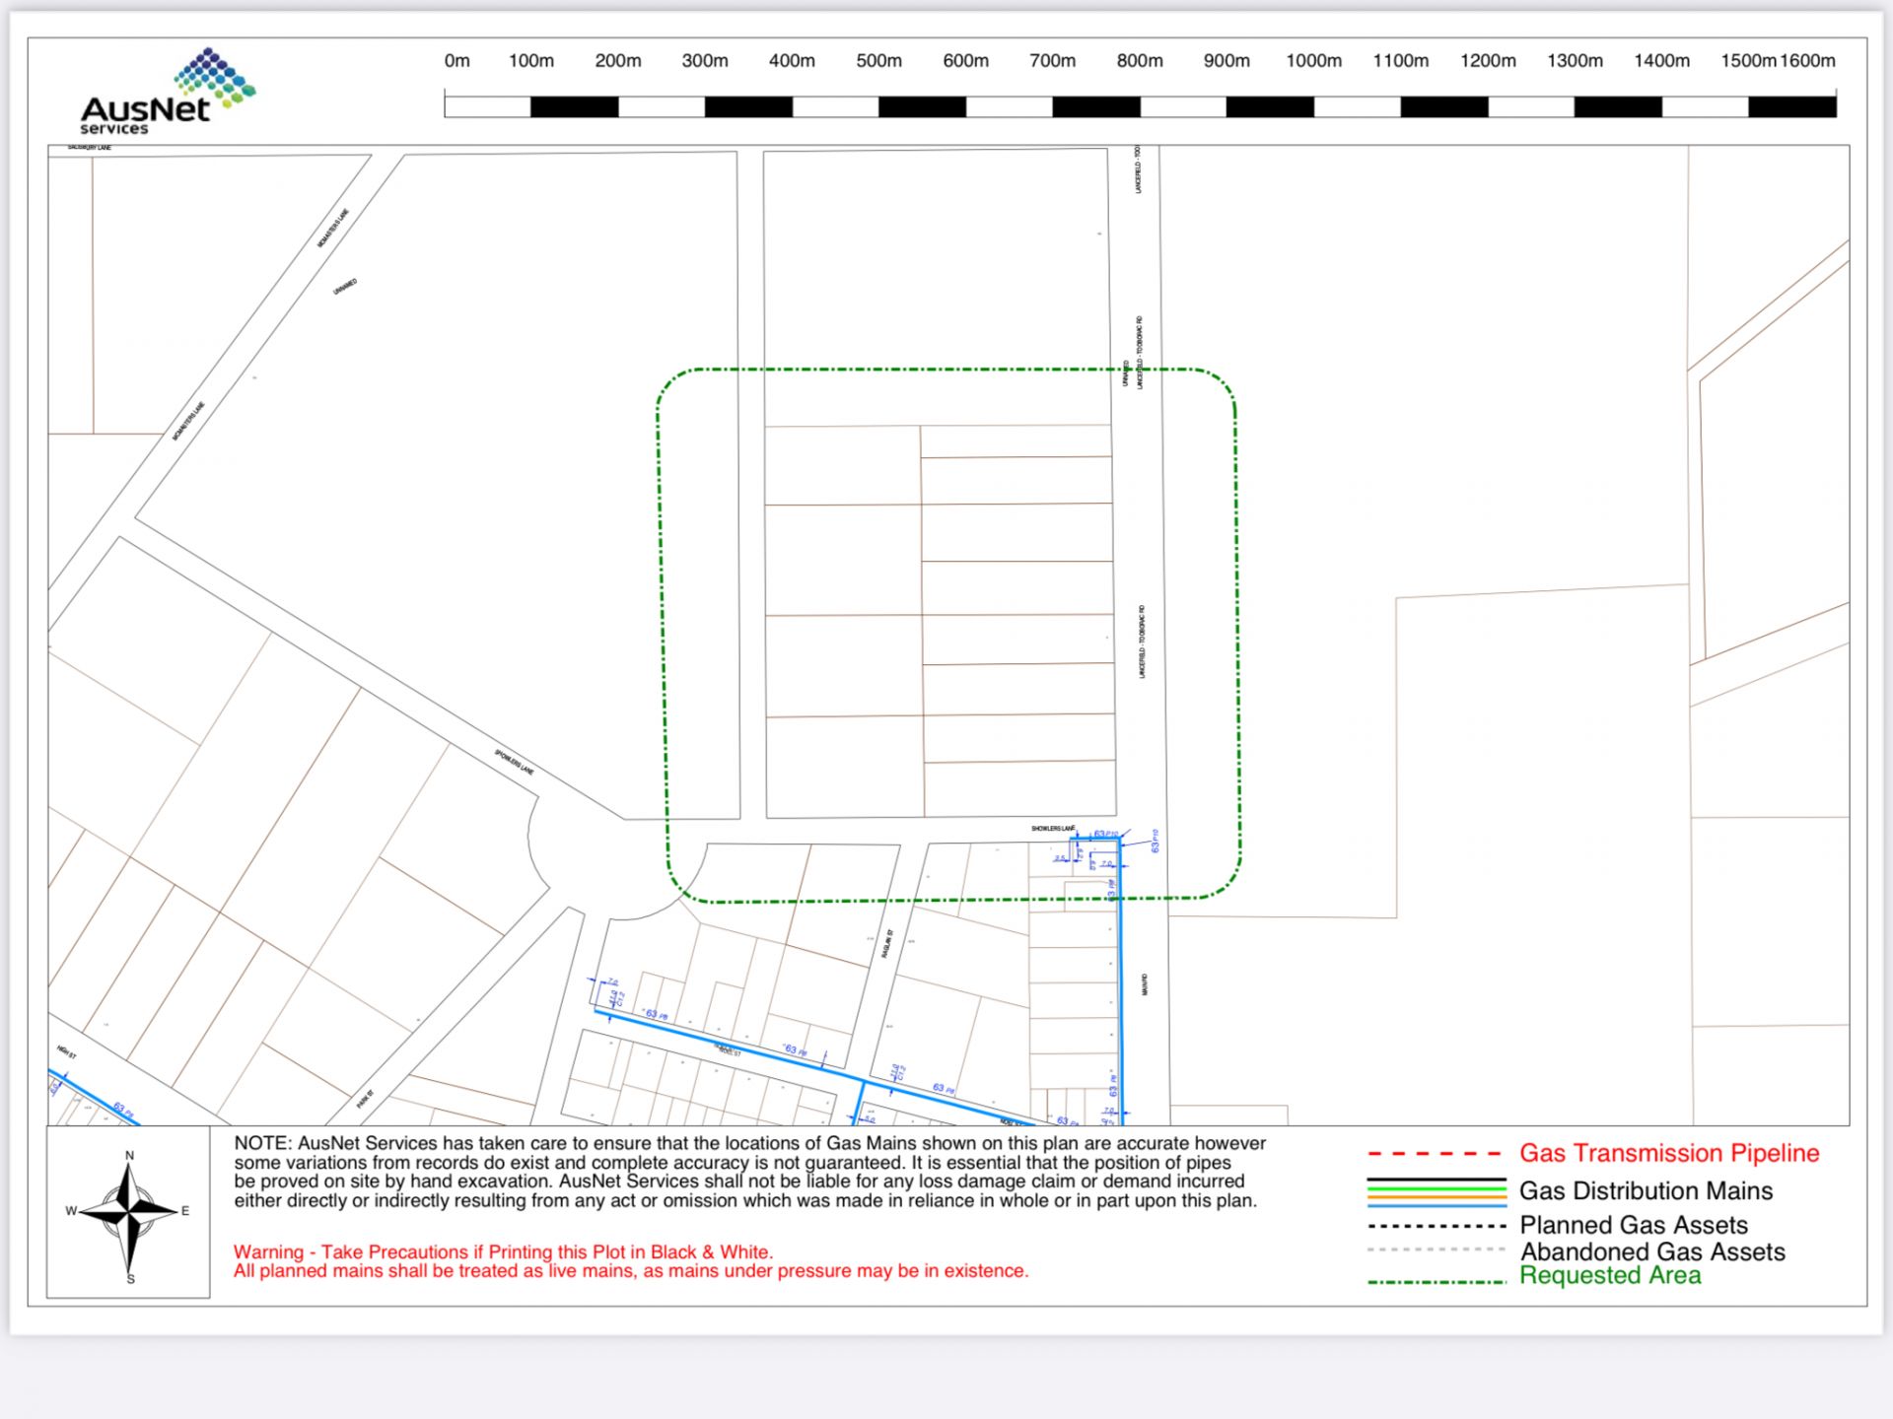Screen dimensions: 1893x1419
Task: Click the NOTE disclaimer paragraph
Action: point(749,1172)
